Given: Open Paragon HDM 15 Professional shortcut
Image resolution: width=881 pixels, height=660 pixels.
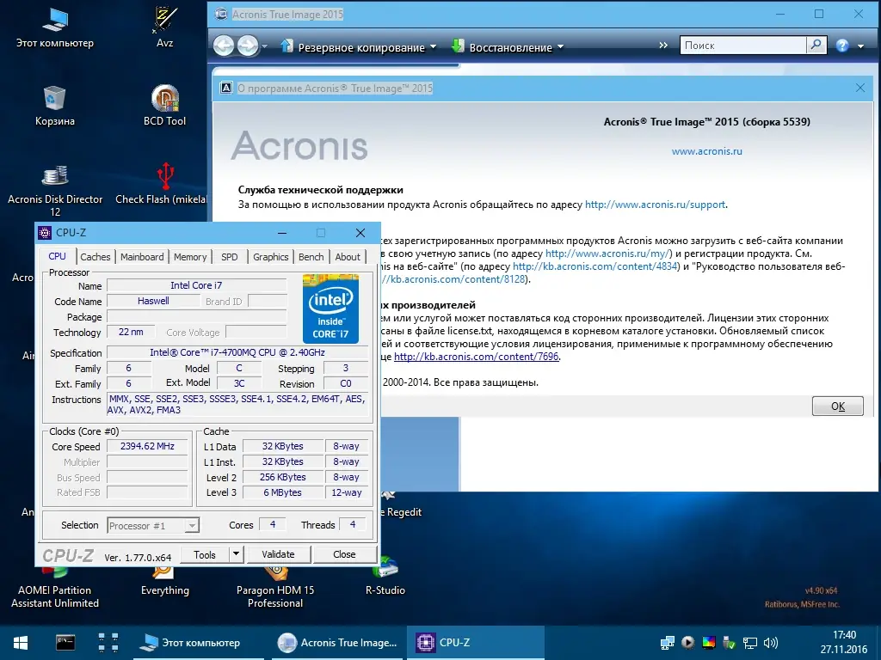Looking at the screenshot, I should point(275,586).
